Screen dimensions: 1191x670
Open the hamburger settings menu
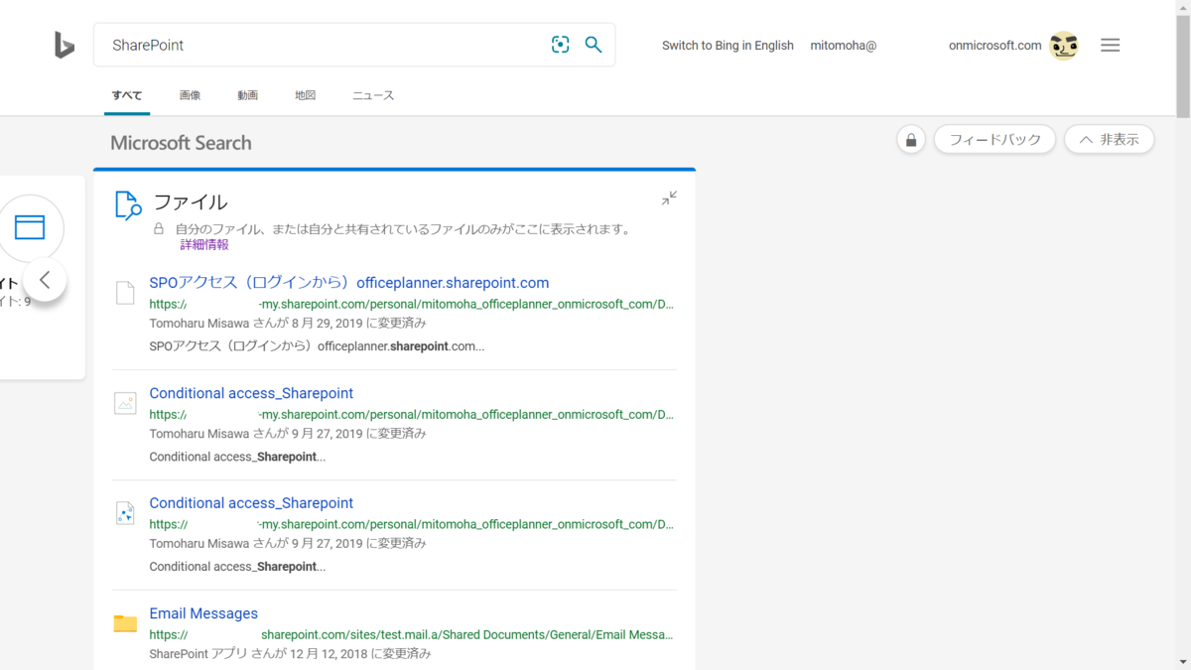point(1111,46)
